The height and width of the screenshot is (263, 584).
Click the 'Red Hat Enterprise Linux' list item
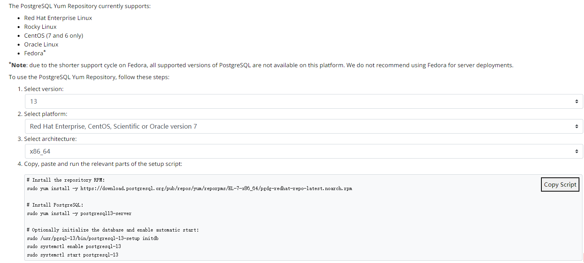(58, 18)
